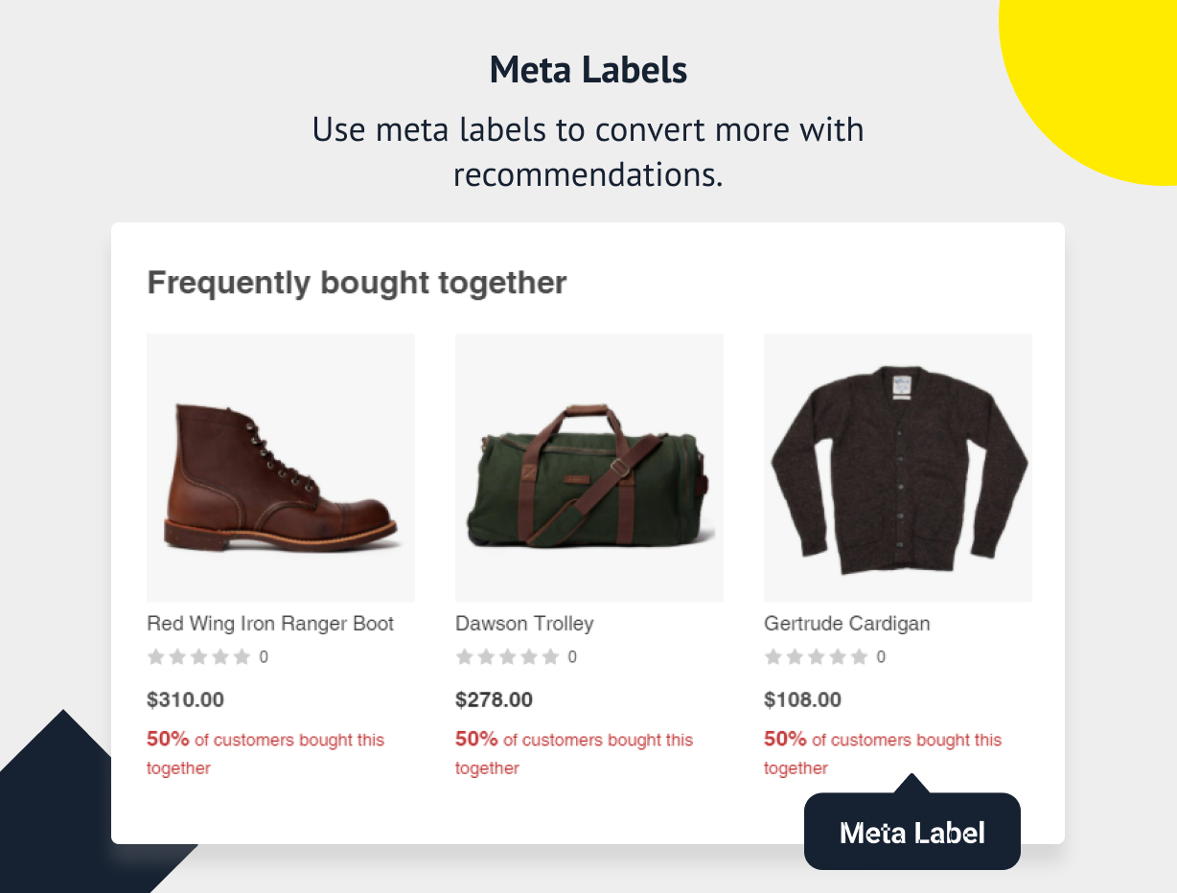Select fourth star under Gertrude Cardigan
This screenshot has height=893, width=1177.
tap(838, 657)
